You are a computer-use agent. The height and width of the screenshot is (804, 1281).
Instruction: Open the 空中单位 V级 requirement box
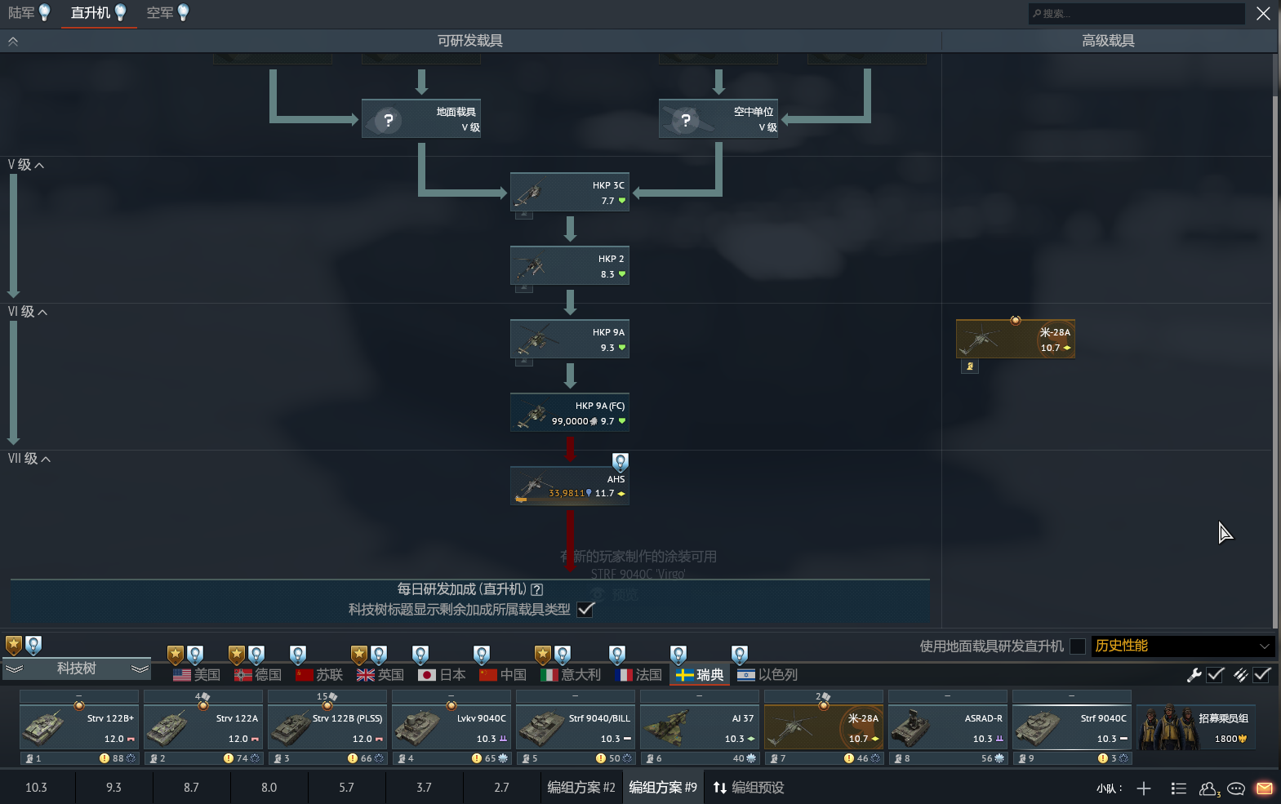point(718,119)
